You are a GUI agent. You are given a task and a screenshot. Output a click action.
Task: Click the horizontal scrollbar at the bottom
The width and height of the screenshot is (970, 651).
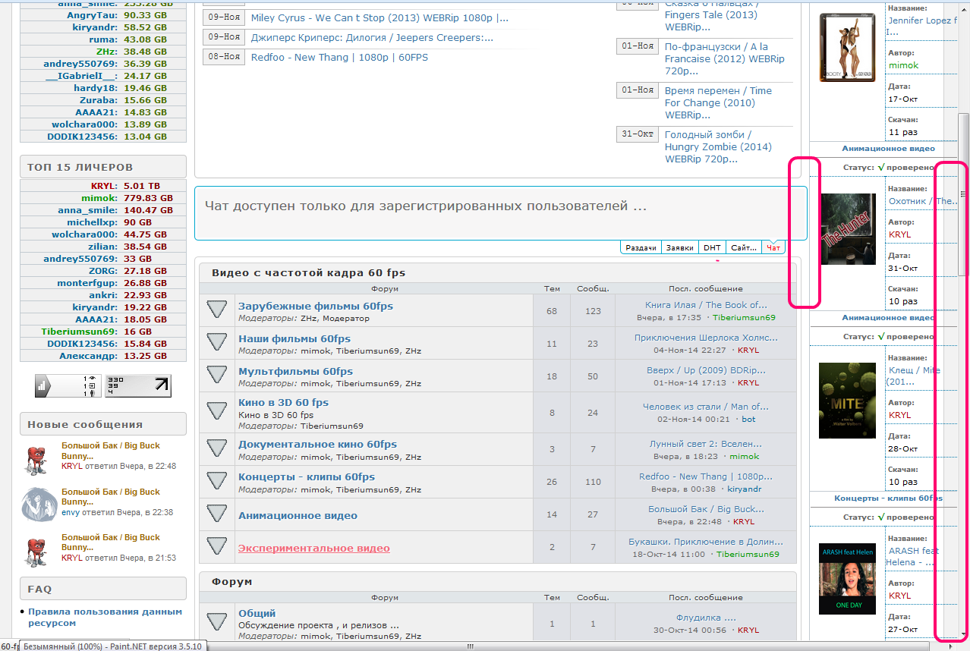471,646
